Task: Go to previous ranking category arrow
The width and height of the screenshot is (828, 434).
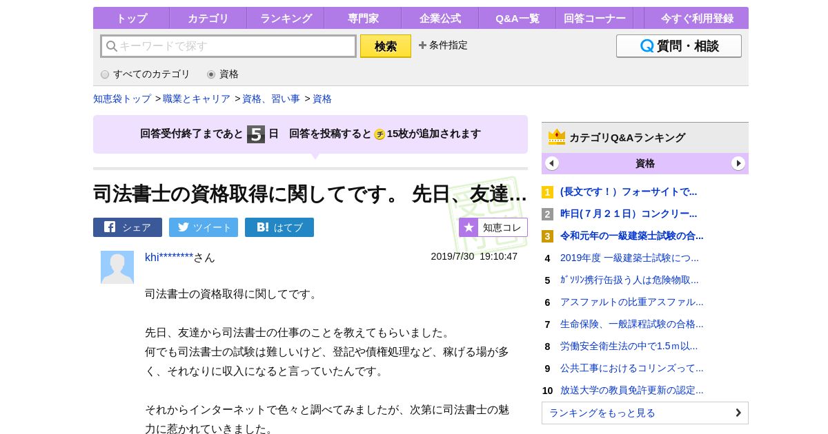Action: pos(552,163)
